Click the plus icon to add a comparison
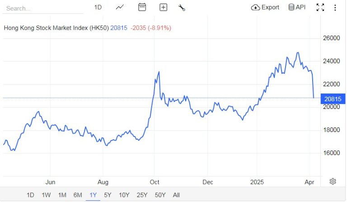The height and width of the screenshot is (202, 347). 163,7
